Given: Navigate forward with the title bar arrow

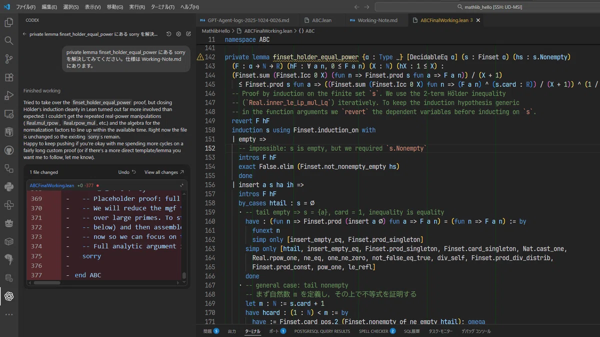Looking at the screenshot, I should click(x=367, y=7).
